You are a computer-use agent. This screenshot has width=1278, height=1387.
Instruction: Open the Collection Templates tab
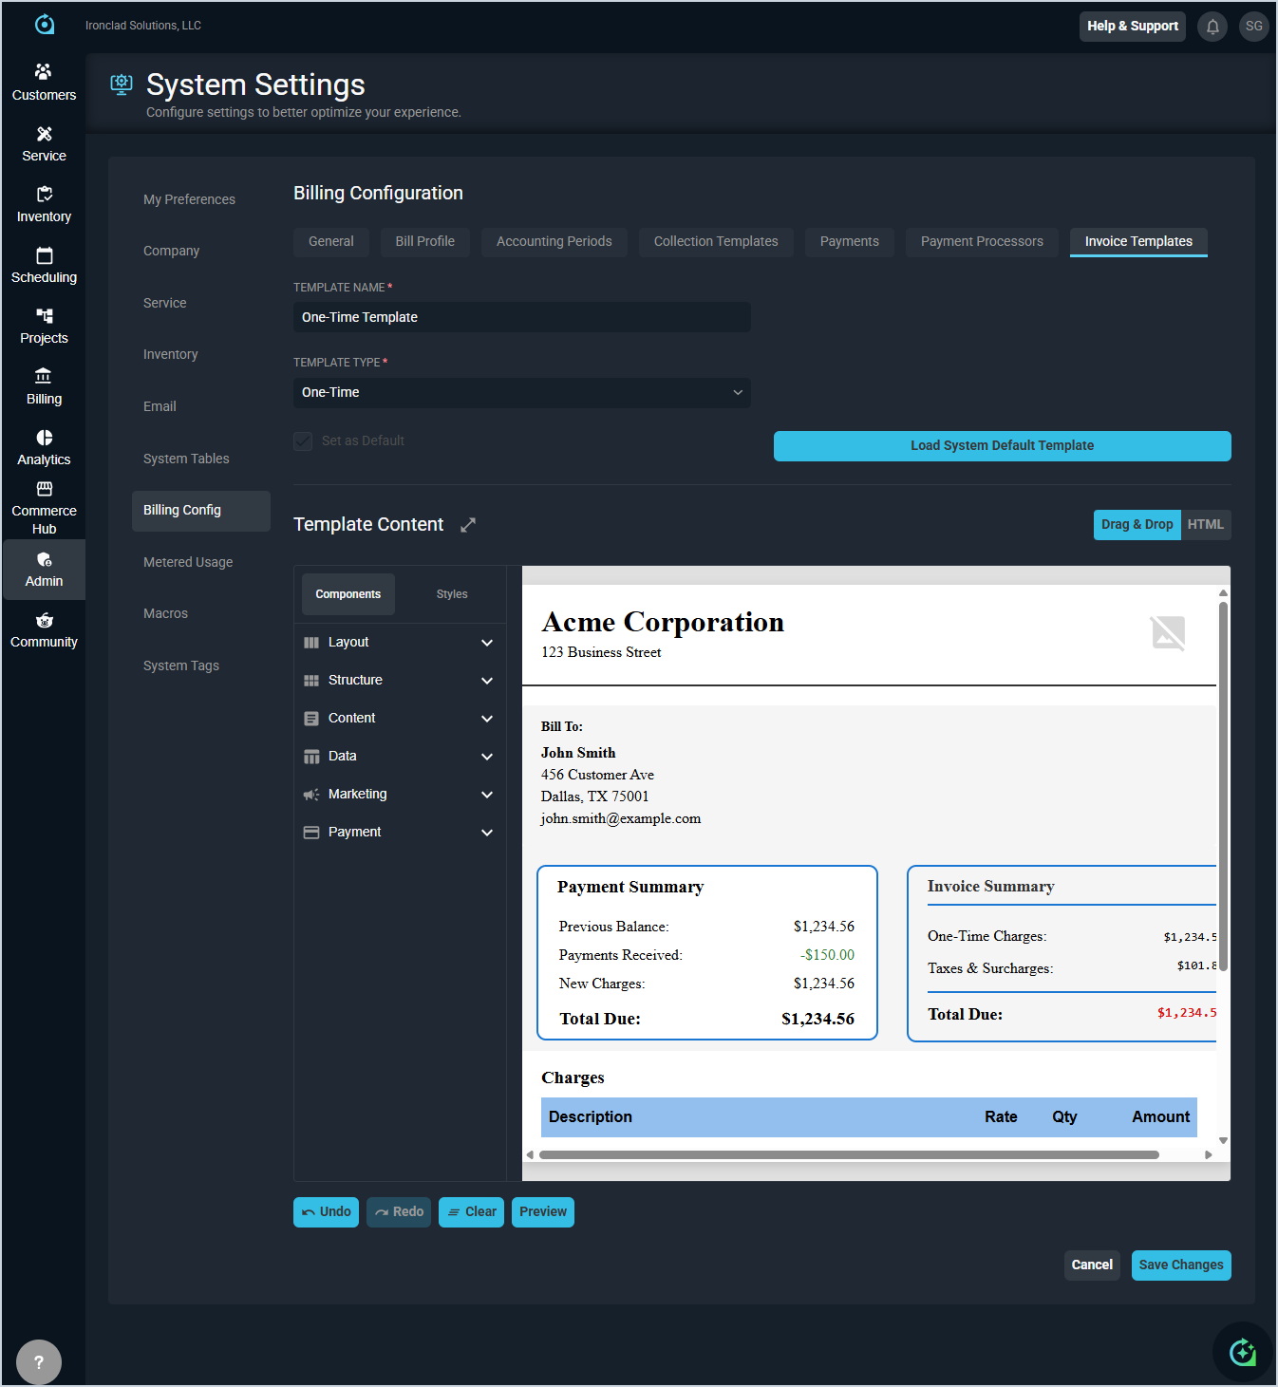(x=716, y=242)
